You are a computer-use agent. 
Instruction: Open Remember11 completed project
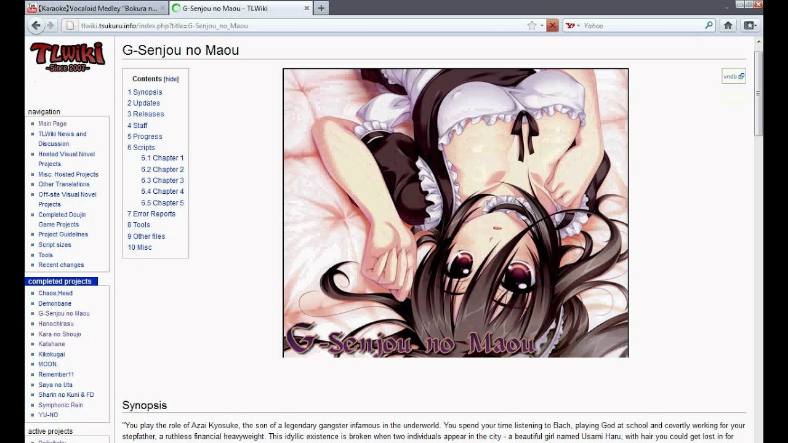pos(56,375)
